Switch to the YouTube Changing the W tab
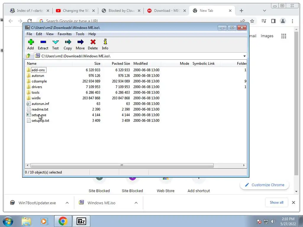303x227 pixels. (75, 11)
